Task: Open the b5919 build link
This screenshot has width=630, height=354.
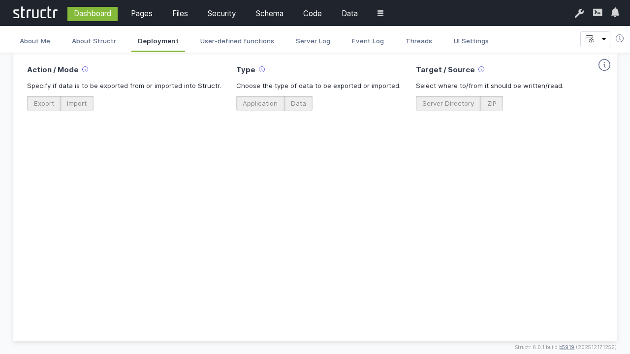Action: click(567, 347)
